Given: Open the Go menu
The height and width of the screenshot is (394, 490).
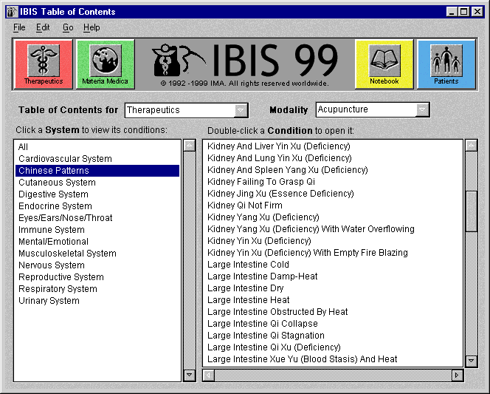Looking at the screenshot, I should pyautogui.click(x=68, y=27).
